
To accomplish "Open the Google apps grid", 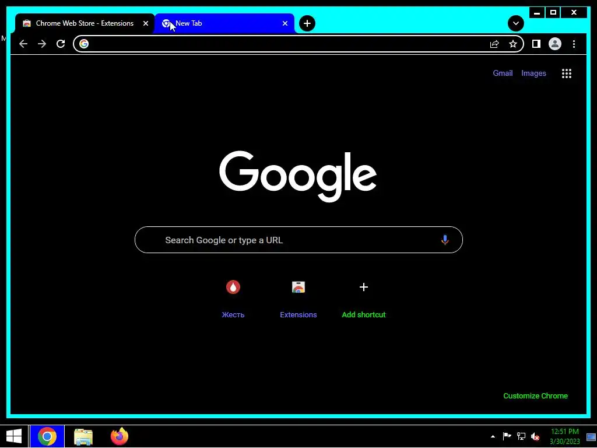I will (567, 73).
